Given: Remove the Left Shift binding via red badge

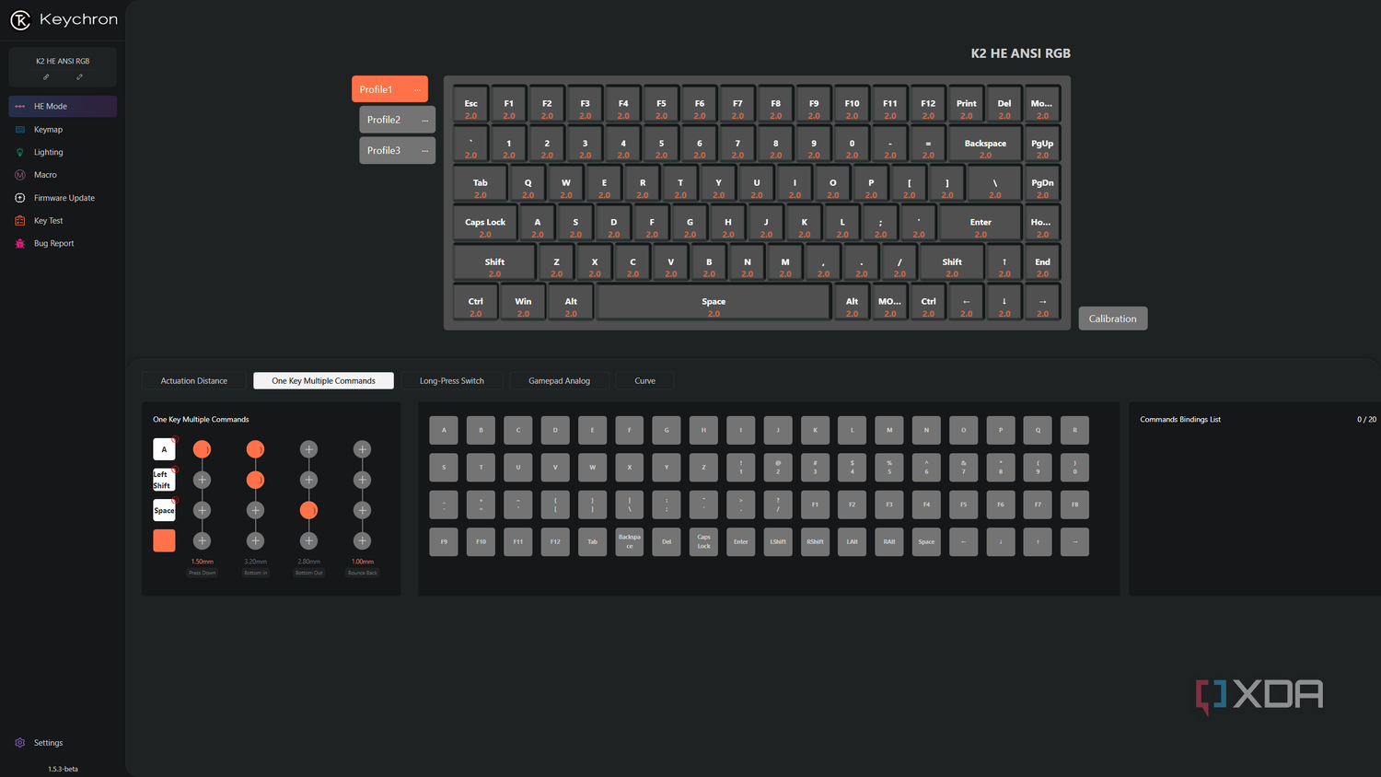Looking at the screenshot, I should pos(174,470).
